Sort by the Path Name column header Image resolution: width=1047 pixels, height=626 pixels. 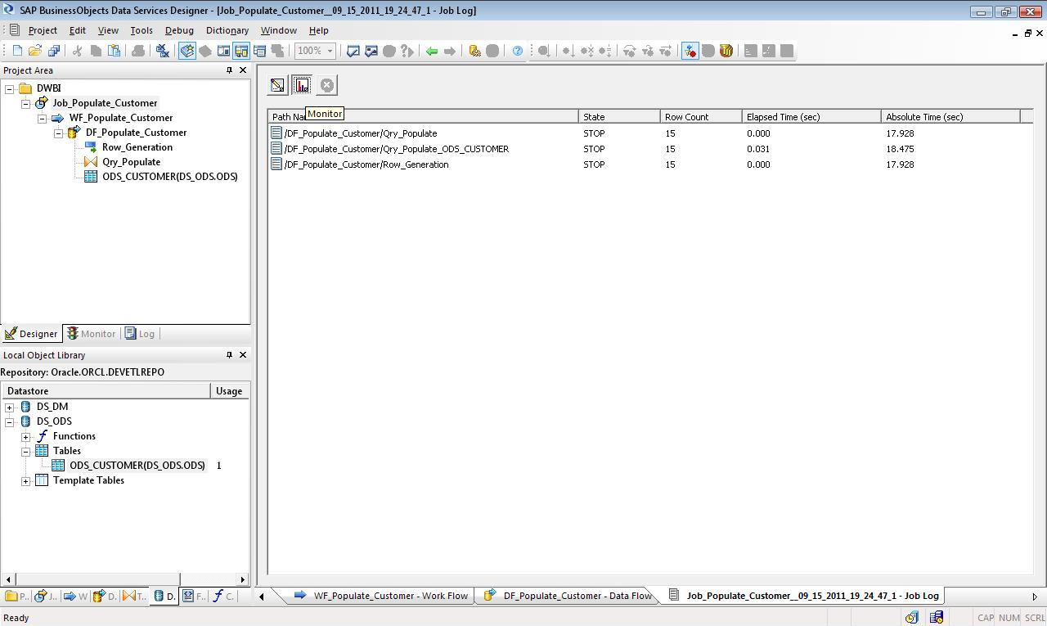(423, 117)
